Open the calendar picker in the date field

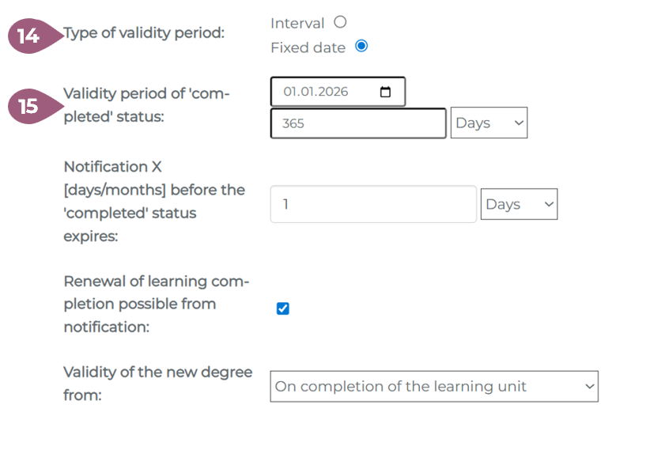tap(385, 92)
